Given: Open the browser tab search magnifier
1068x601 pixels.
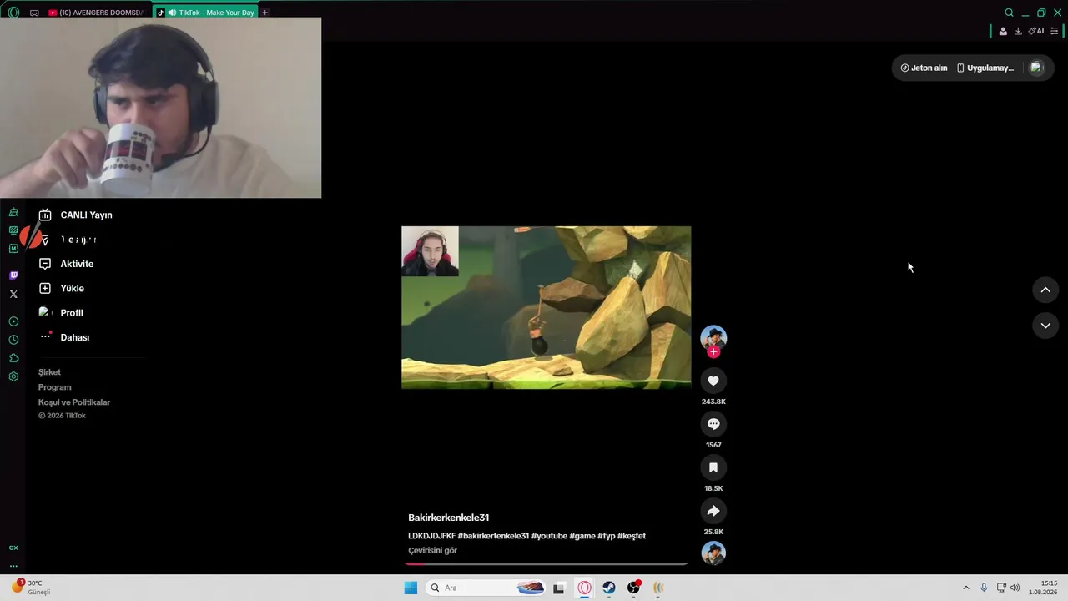Looking at the screenshot, I should (1009, 13).
